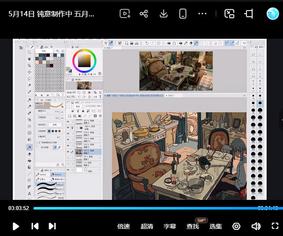The image size is (283, 236).
Task: Open the share options icon
Action: click(144, 14)
